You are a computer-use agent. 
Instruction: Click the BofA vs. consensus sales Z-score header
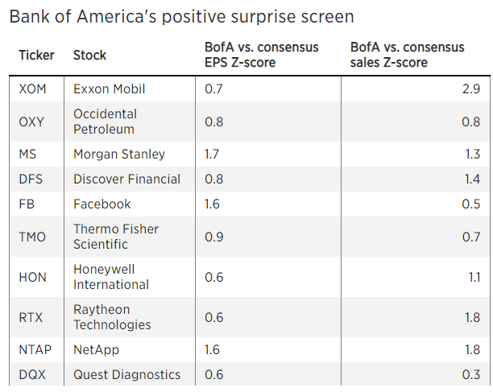pyautogui.click(x=407, y=55)
